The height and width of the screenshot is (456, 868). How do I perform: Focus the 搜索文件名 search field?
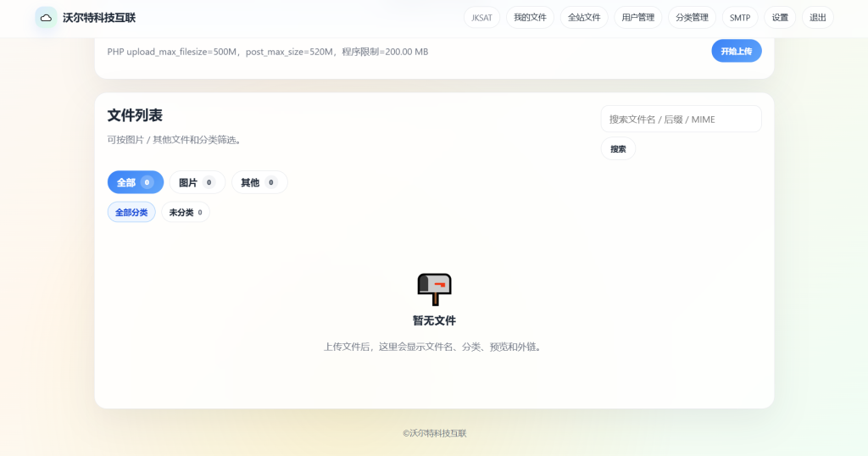pos(681,119)
